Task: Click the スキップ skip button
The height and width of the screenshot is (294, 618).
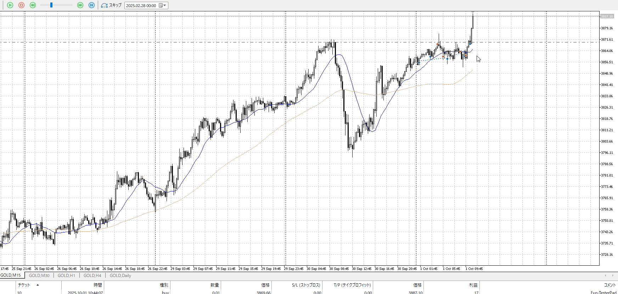Action: pyautogui.click(x=111, y=5)
